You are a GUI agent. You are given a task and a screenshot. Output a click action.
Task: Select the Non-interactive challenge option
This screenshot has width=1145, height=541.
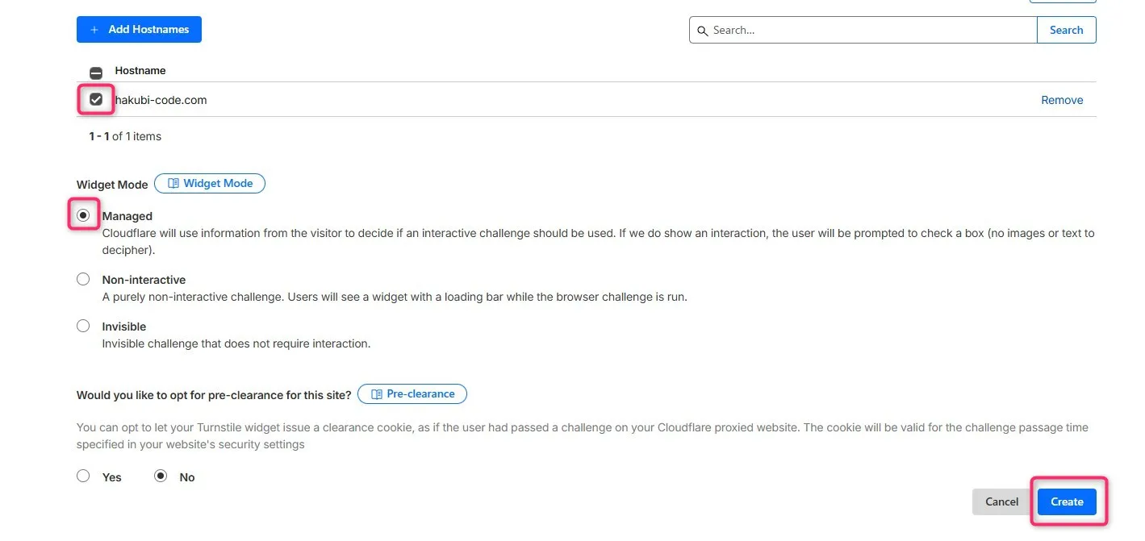(x=83, y=278)
